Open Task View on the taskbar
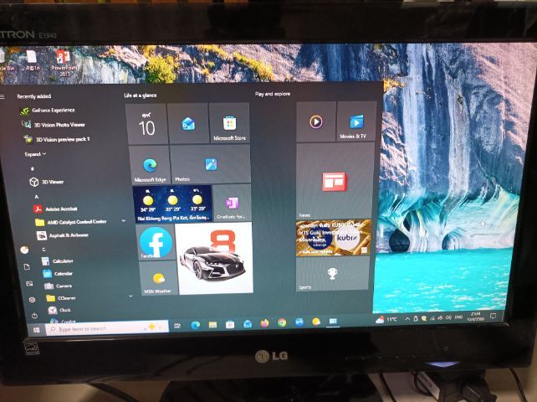Viewport: 537px width, 402px height. (177, 325)
